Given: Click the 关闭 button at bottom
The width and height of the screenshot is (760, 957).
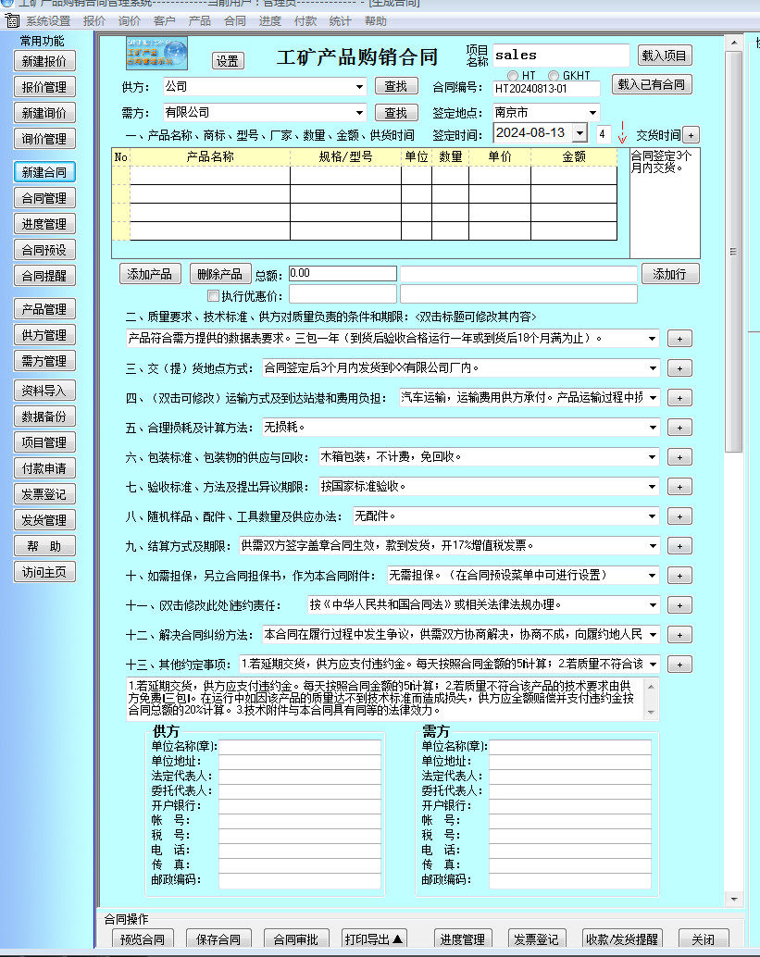Looking at the screenshot, I should click(x=703, y=938).
